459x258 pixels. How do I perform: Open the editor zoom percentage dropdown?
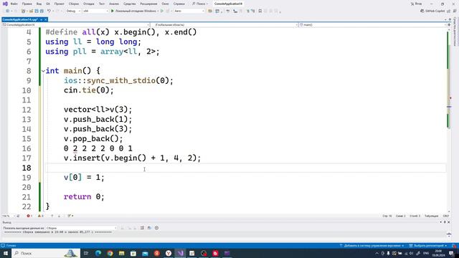coord(8,216)
